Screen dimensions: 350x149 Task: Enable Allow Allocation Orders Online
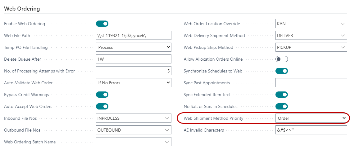(x=282, y=59)
